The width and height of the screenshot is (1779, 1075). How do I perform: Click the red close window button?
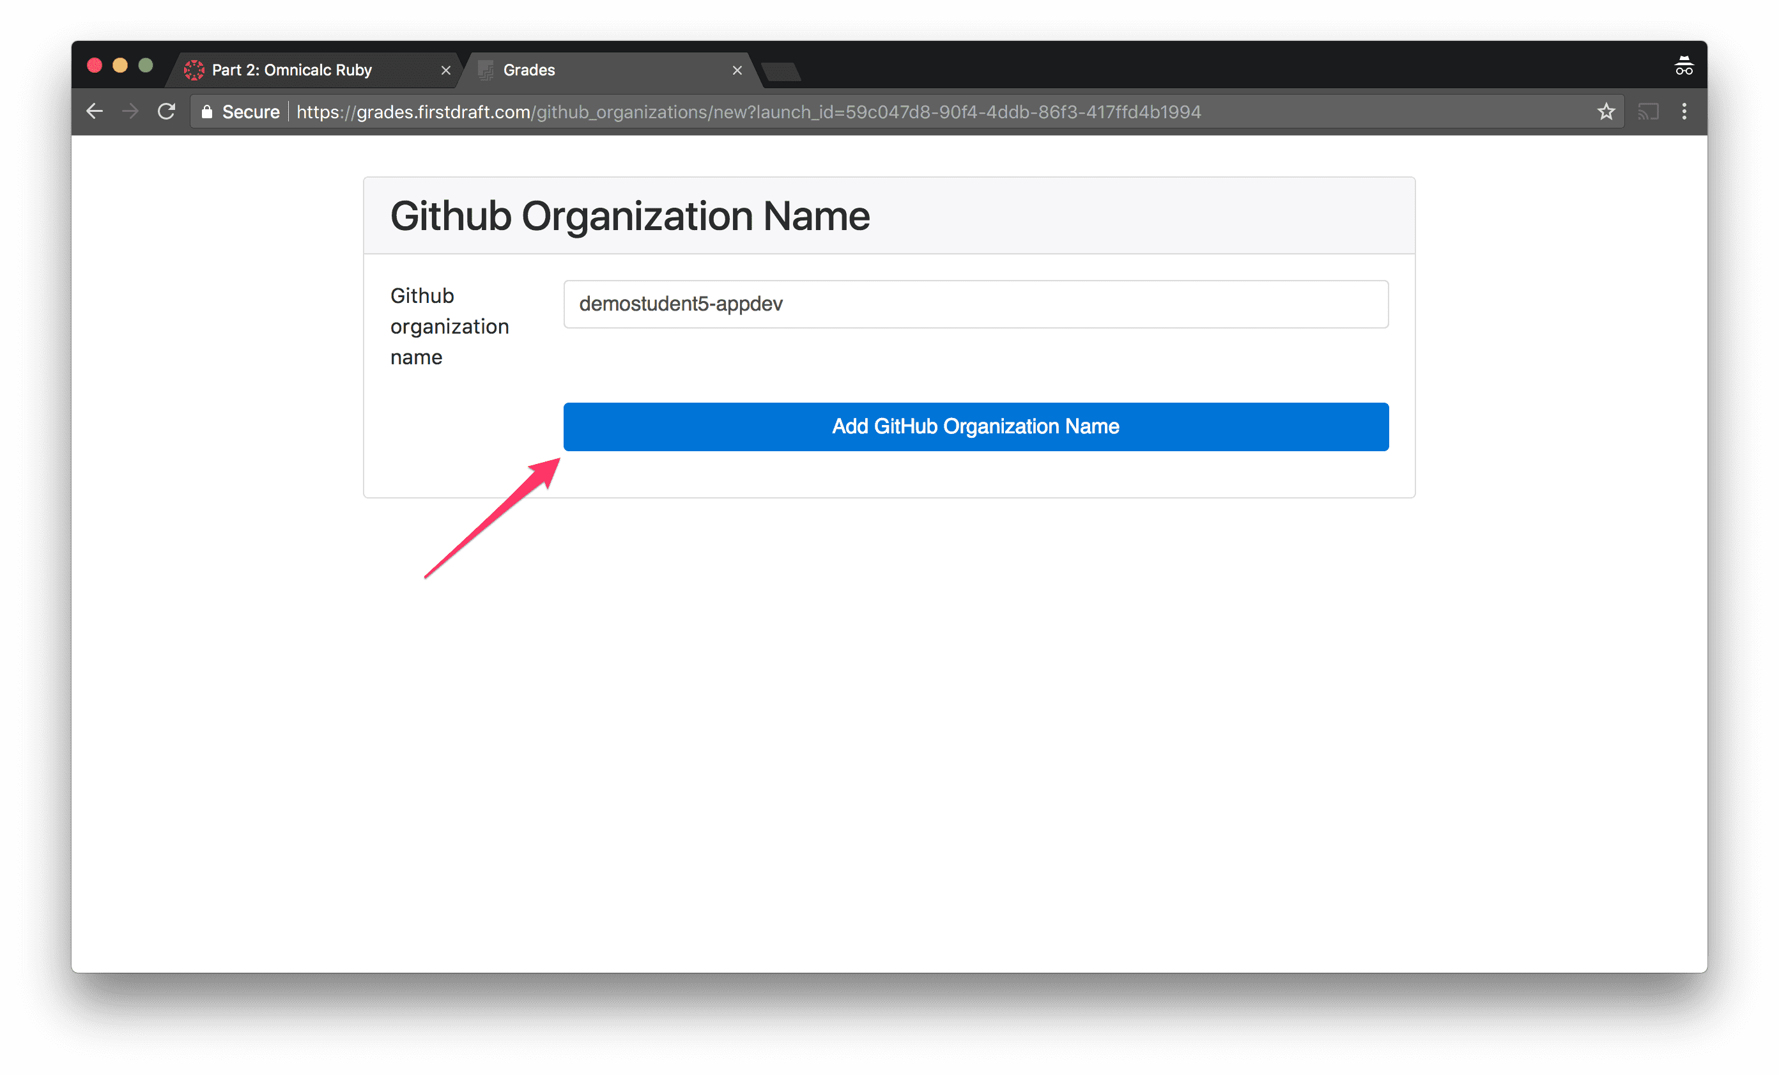(x=95, y=66)
